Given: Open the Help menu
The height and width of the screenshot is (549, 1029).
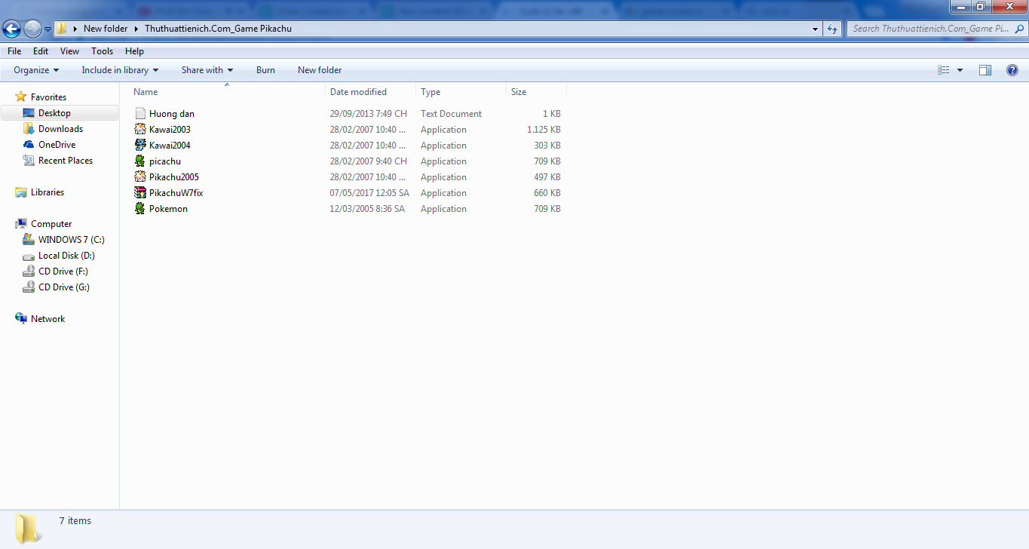Looking at the screenshot, I should 134,51.
